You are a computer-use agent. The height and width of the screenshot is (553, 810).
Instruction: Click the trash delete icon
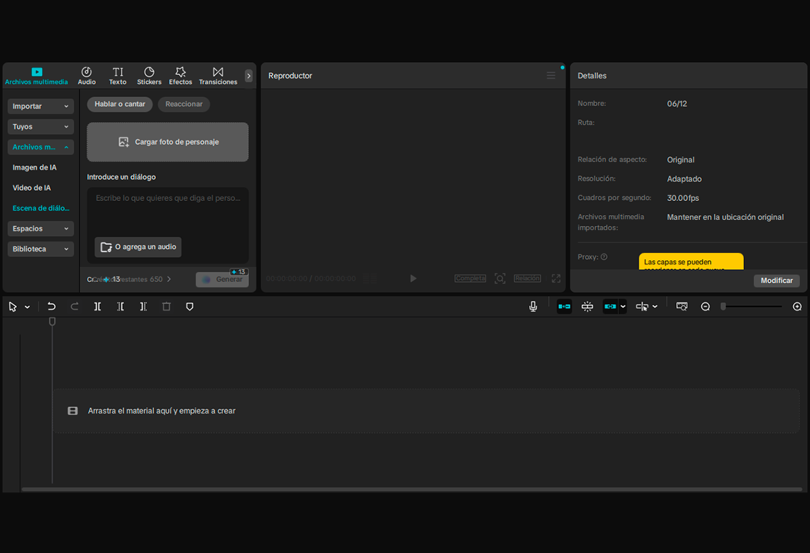[x=166, y=307]
